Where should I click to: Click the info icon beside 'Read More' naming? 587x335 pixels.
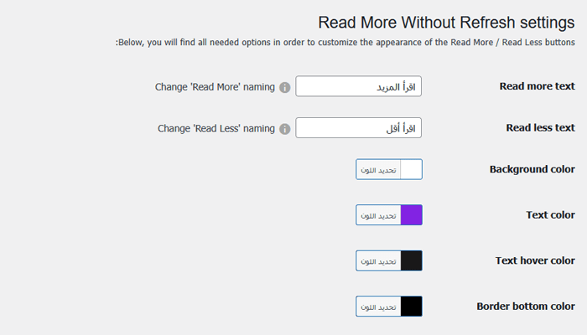click(x=285, y=87)
